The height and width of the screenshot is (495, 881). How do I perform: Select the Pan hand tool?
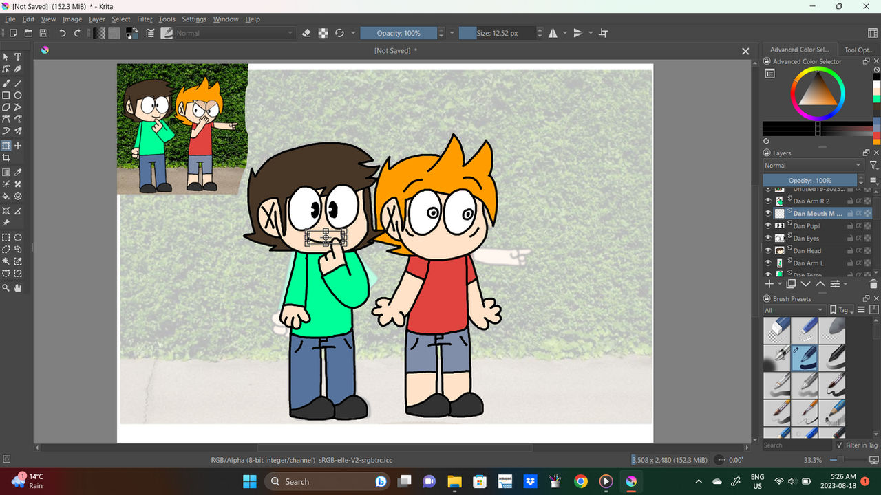(x=18, y=288)
